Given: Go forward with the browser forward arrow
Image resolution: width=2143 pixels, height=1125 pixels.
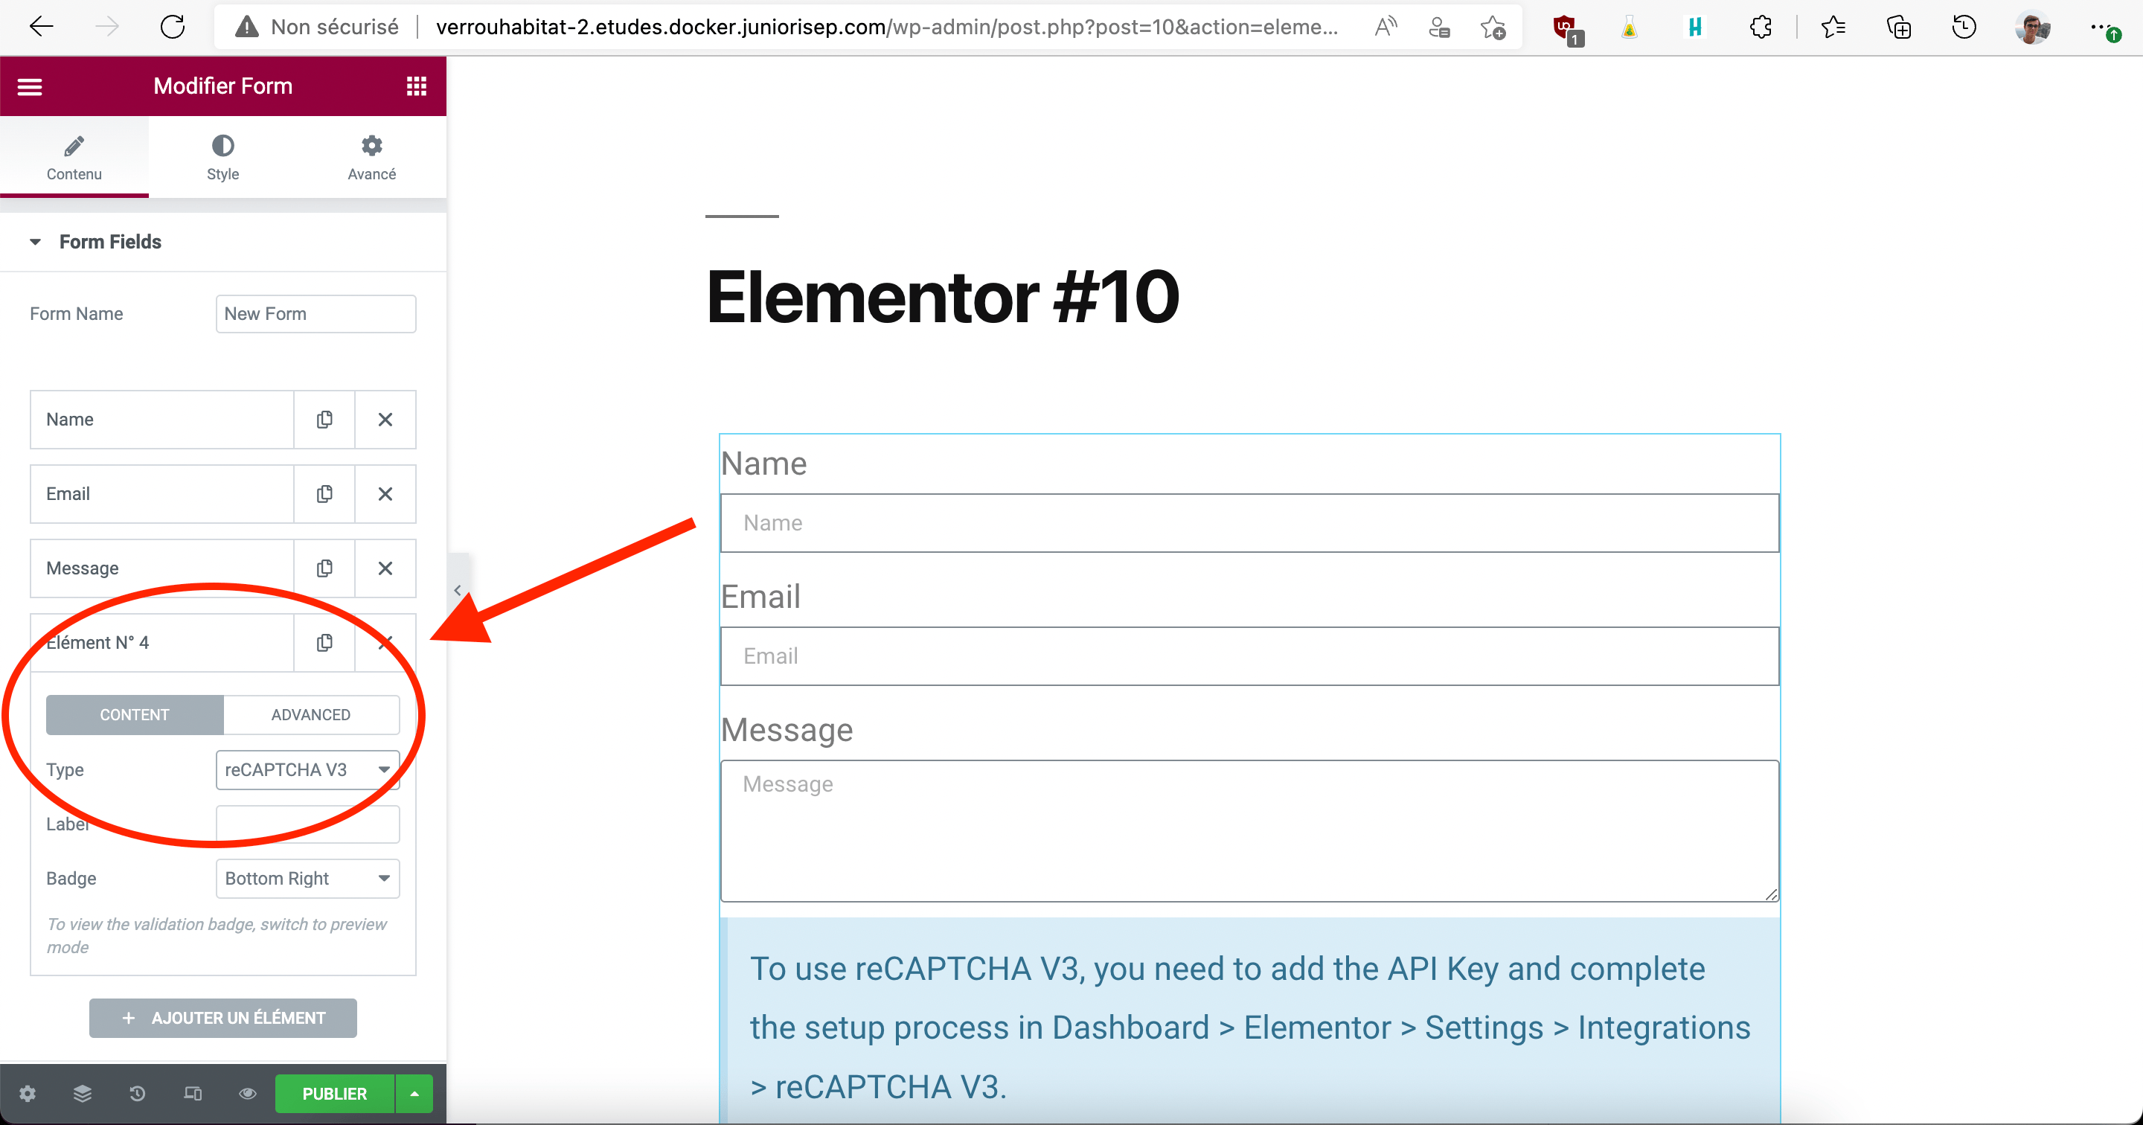Looking at the screenshot, I should point(106,27).
